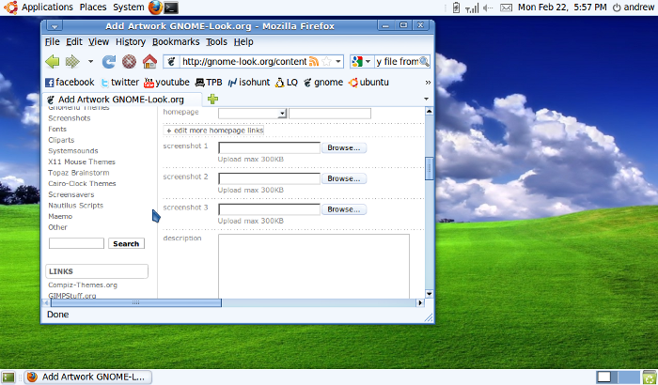Open the gnome bookmark
The width and height of the screenshot is (658, 385).
tap(323, 83)
